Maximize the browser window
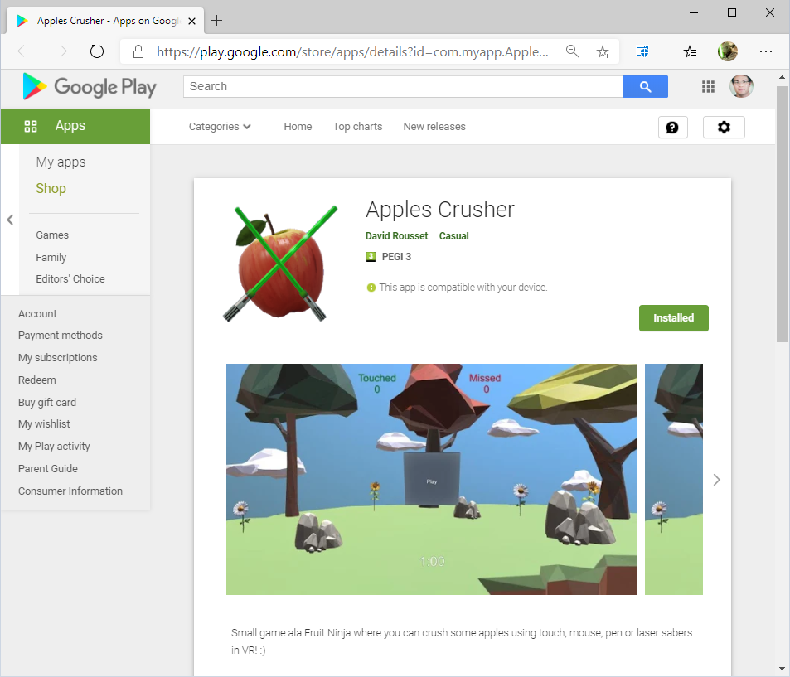This screenshot has width=790, height=677. (x=732, y=12)
